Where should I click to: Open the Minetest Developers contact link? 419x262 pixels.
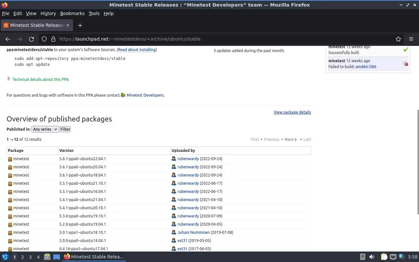pyautogui.click(x=145, y=95)
